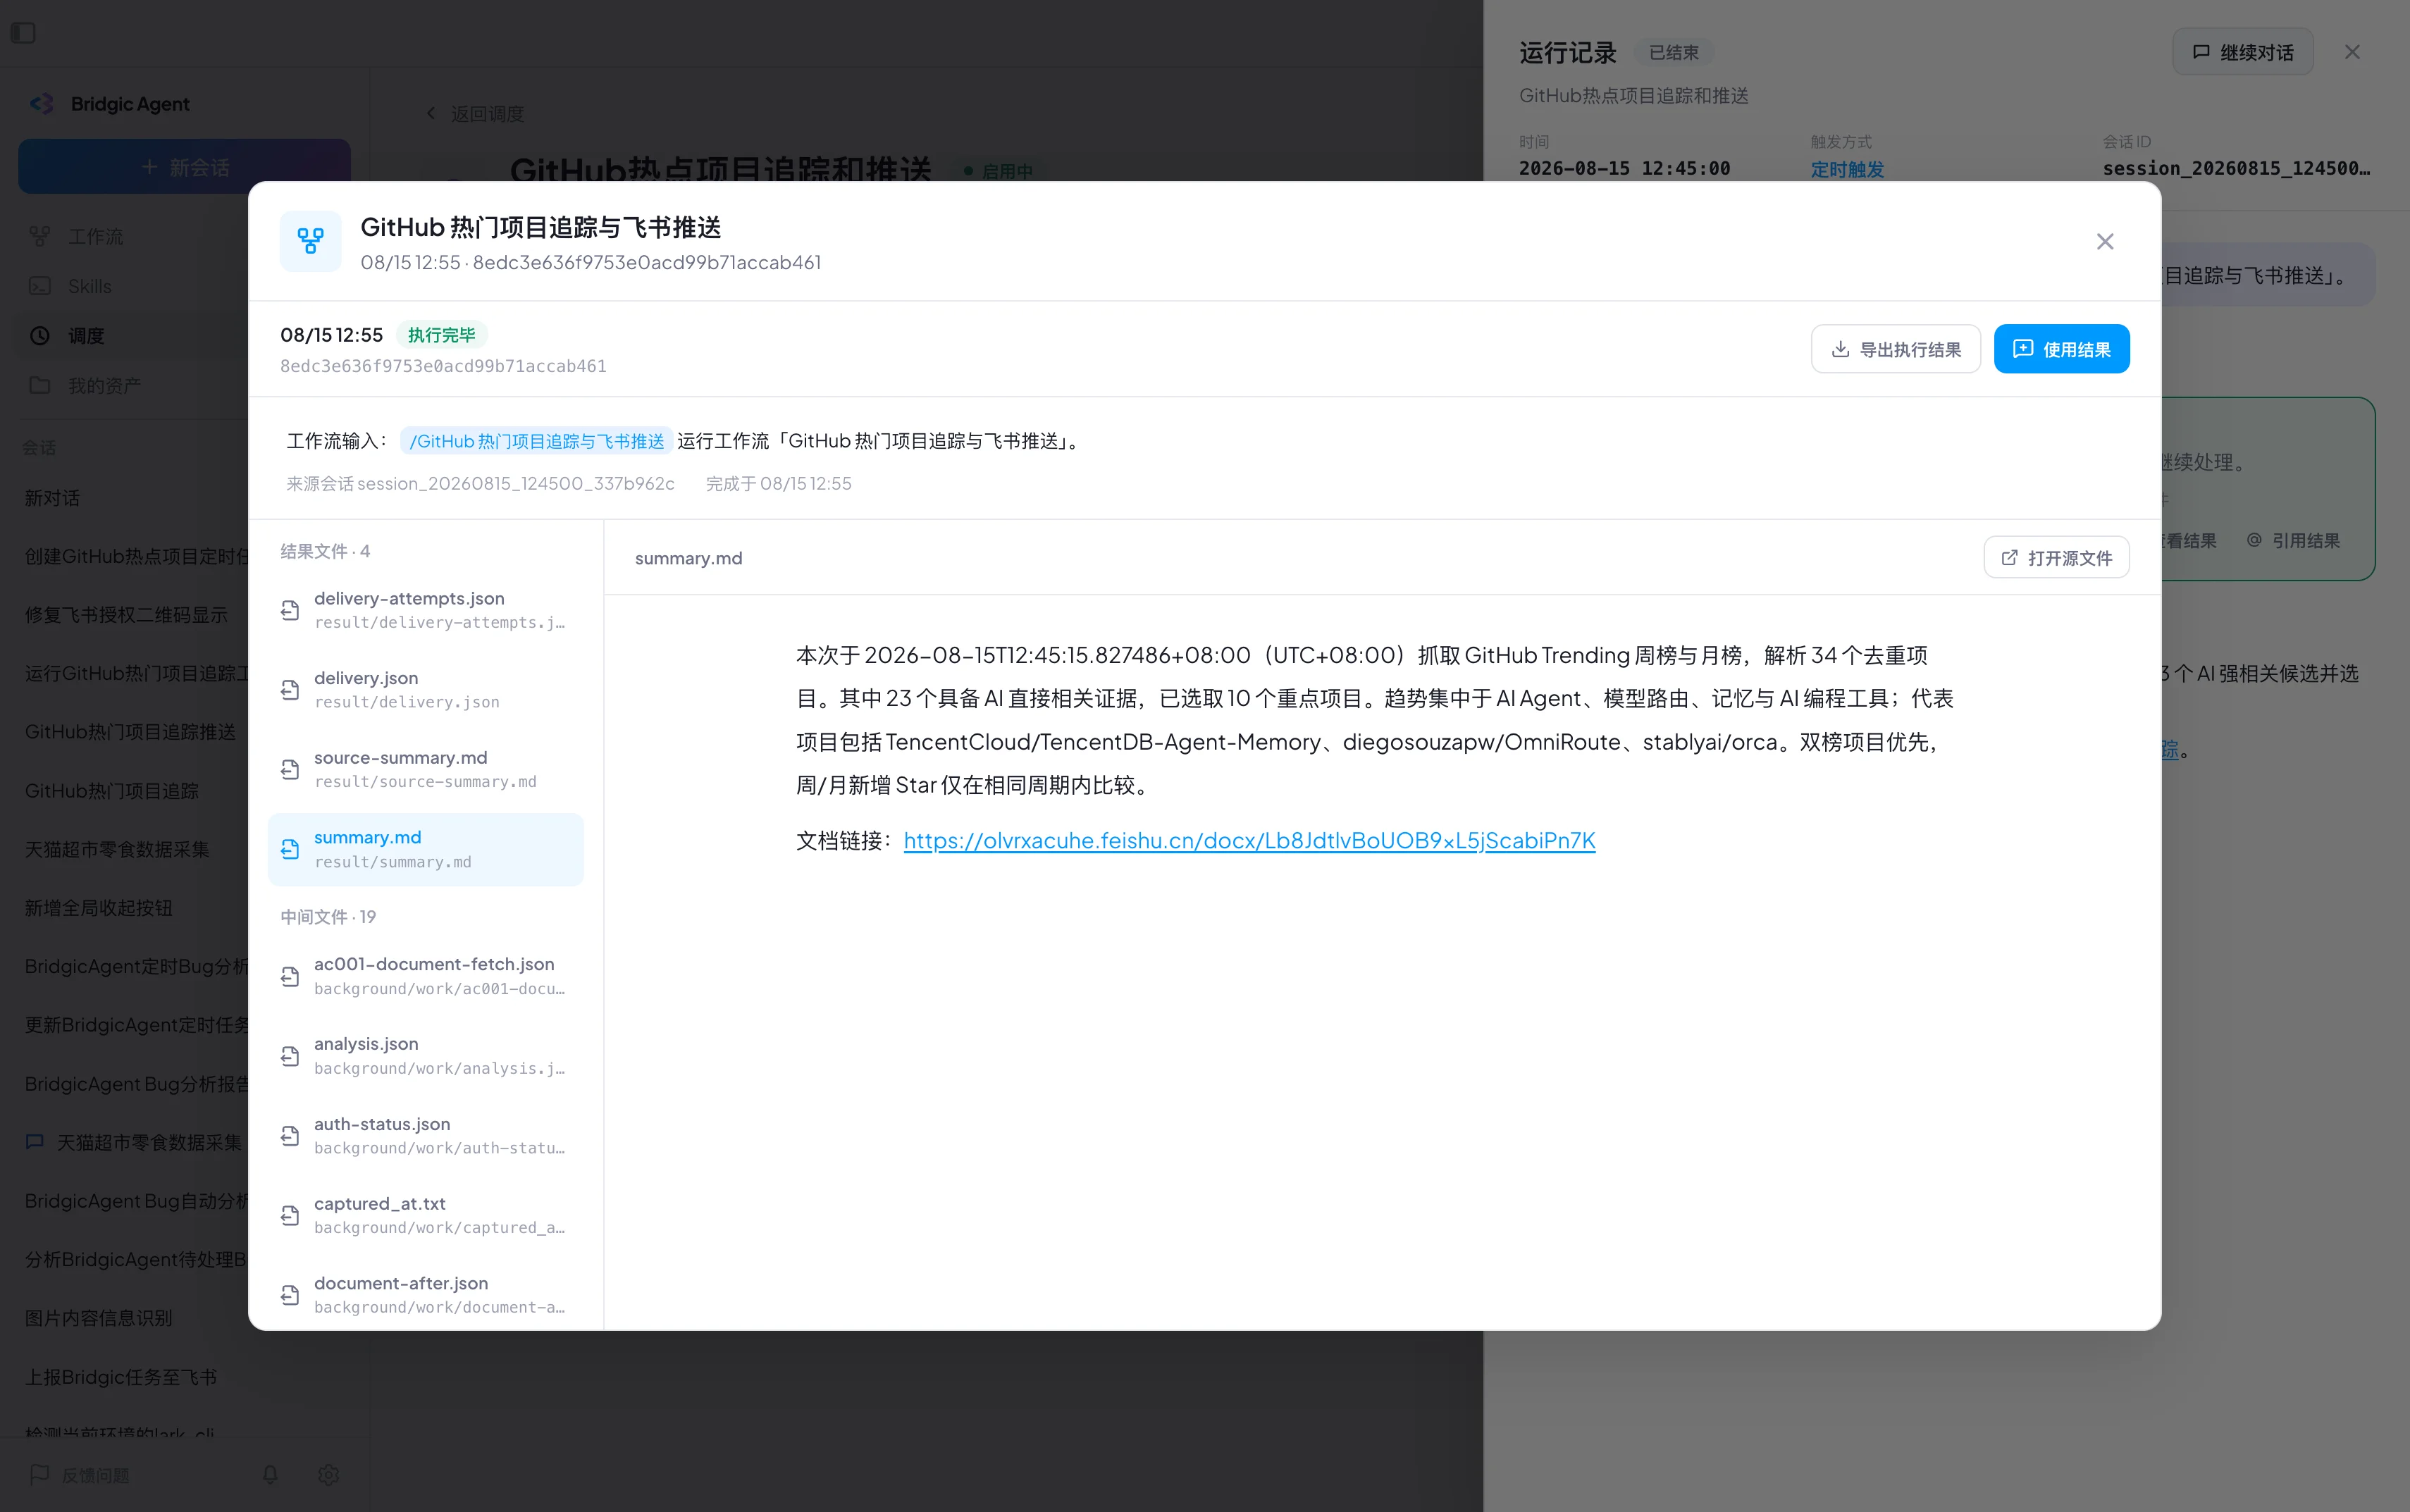Click the download icon in 导出执行结果
The width and height of the screenshot is (2410, 1512).
click(1840, 349)
